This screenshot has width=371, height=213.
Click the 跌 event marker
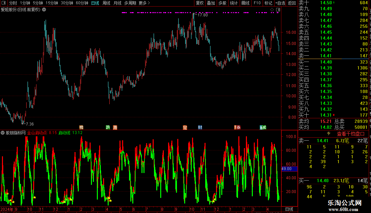(108, 127)
